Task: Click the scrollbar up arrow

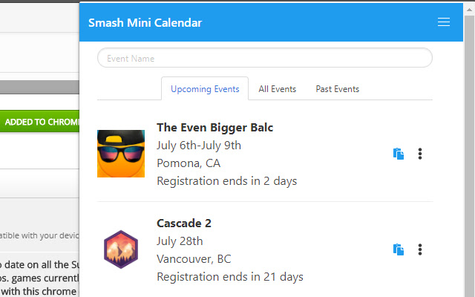Action: point(469,10)
